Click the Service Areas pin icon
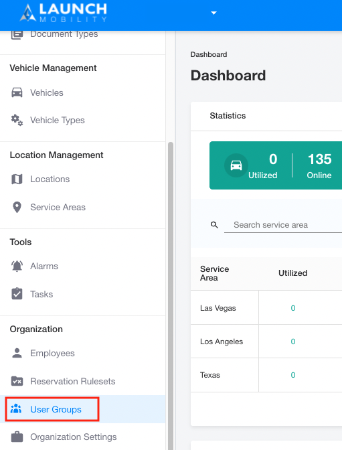342x450 pixels. click(x=17, y=207)
